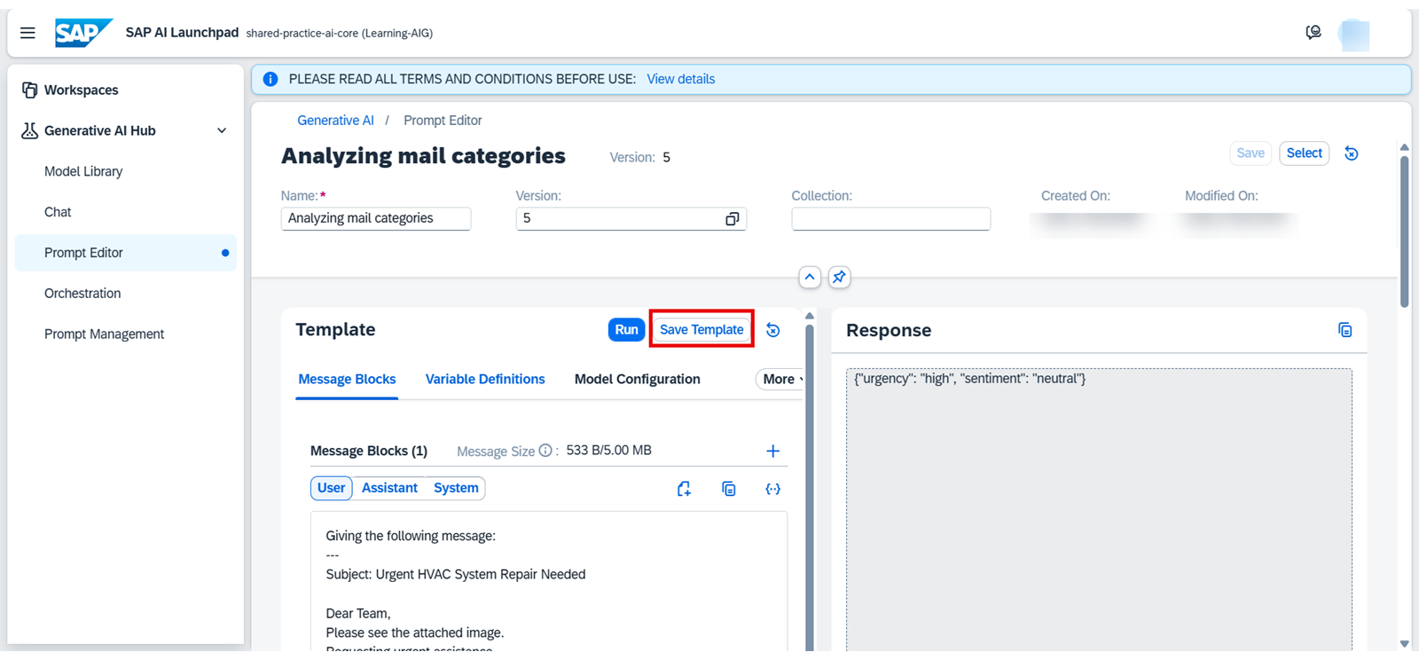Image resolution: width=1419 pixels, height=660 pixels.
Task: Open the More tabs dropdown
Action: point(780,379)
